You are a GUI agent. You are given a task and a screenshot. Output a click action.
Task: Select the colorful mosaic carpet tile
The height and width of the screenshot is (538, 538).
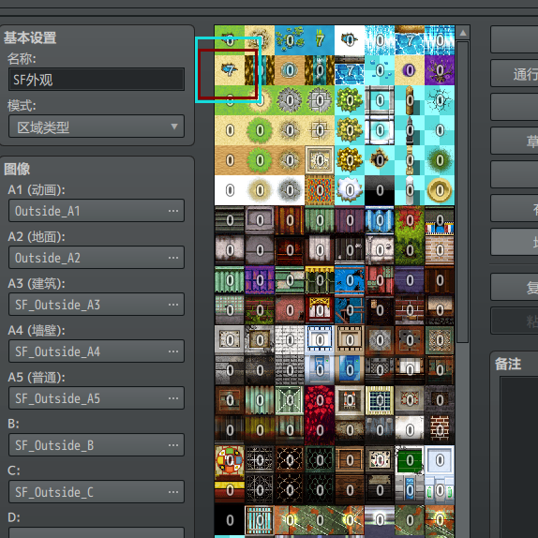coord(320,190)
